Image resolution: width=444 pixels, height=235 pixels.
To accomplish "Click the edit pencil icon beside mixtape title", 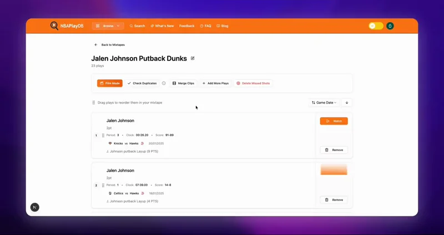I will click(193, 58).
